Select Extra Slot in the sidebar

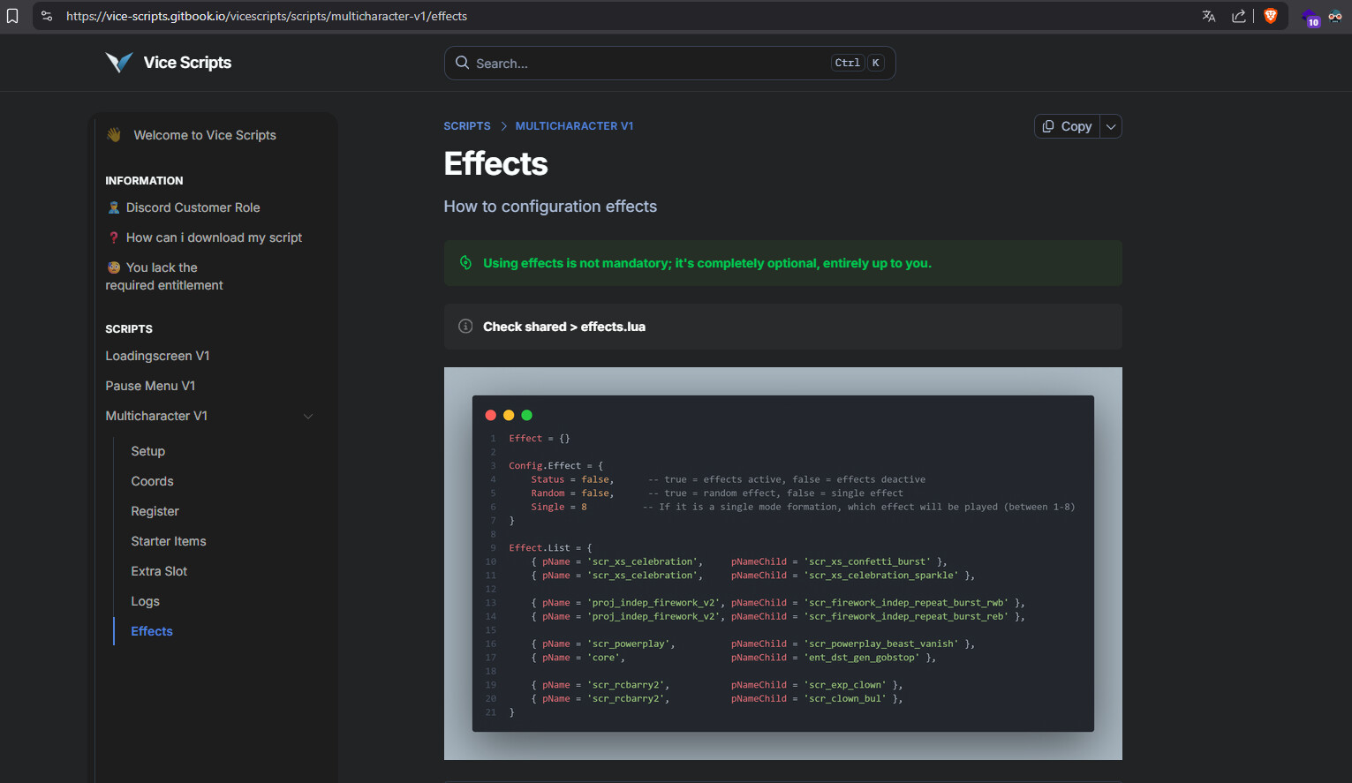tap(159, 571)
